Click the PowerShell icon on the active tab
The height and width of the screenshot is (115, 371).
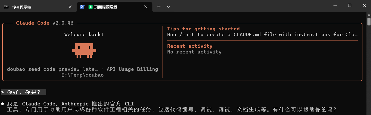82,7
